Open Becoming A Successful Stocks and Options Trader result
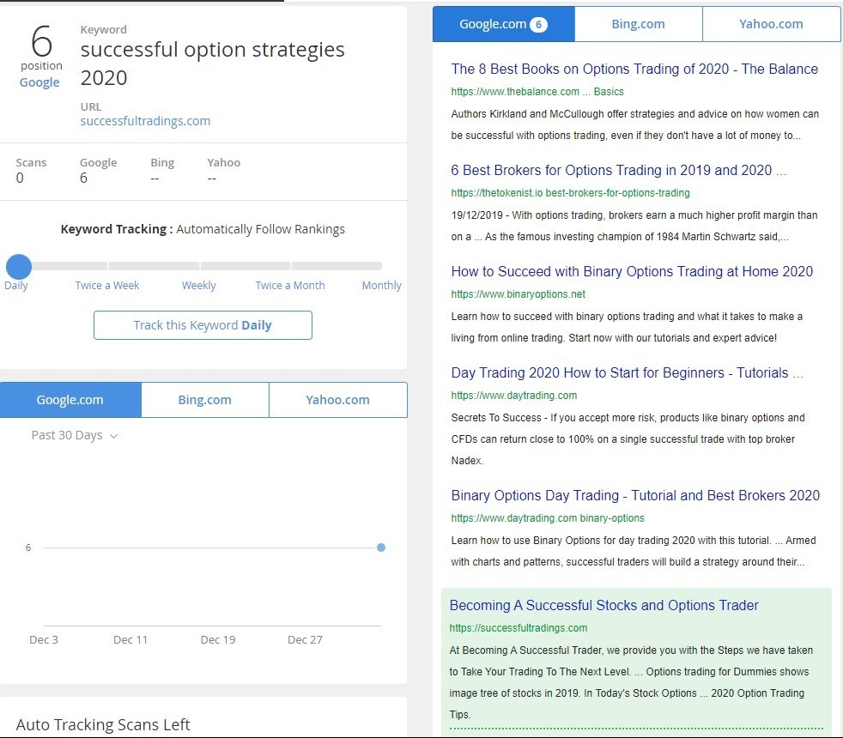843x738 pixels. pyautogui.click(x=603, y=605)
